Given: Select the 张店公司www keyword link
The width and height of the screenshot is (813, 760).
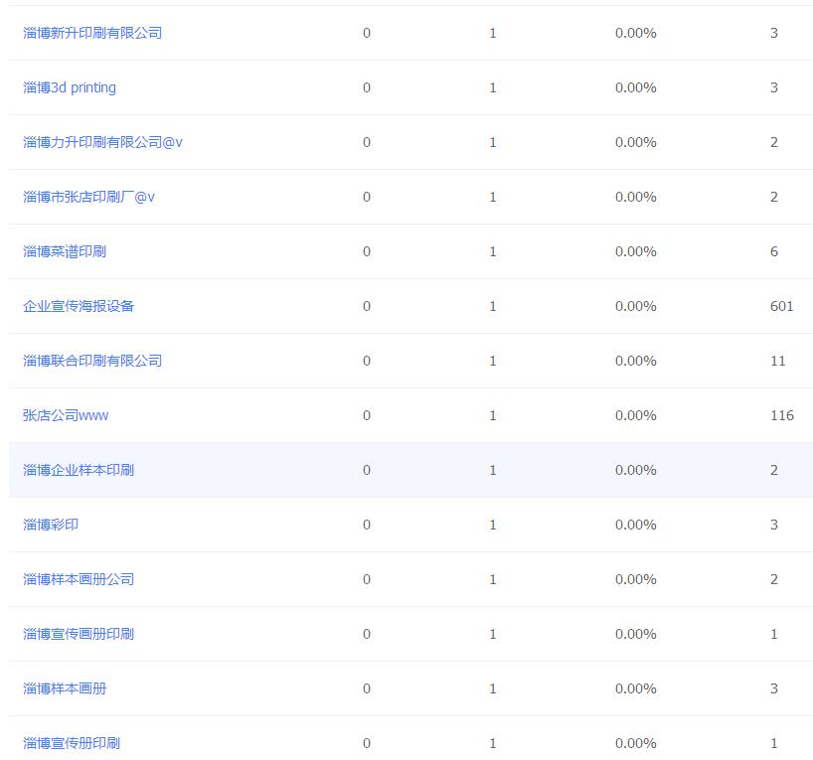Looking at the screenshot, I should click(66, 415).
